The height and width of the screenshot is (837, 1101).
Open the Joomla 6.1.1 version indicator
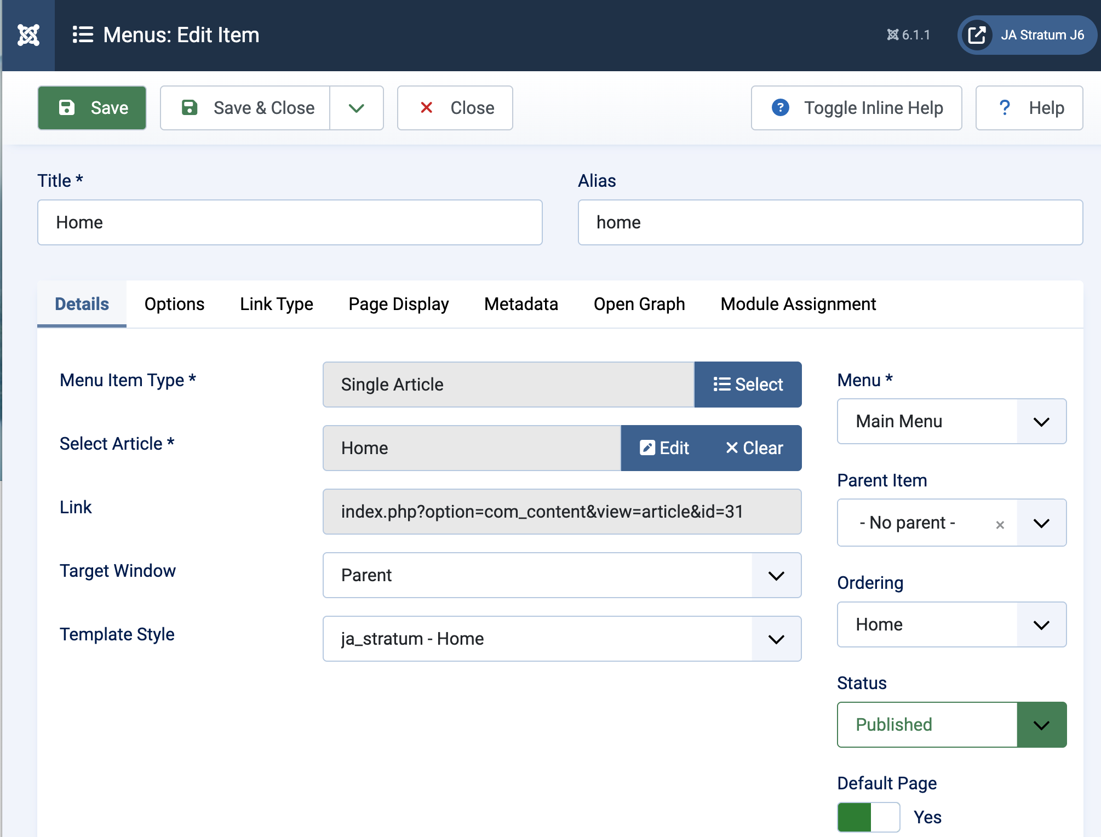pyautogui.click(x=908, y=35)
